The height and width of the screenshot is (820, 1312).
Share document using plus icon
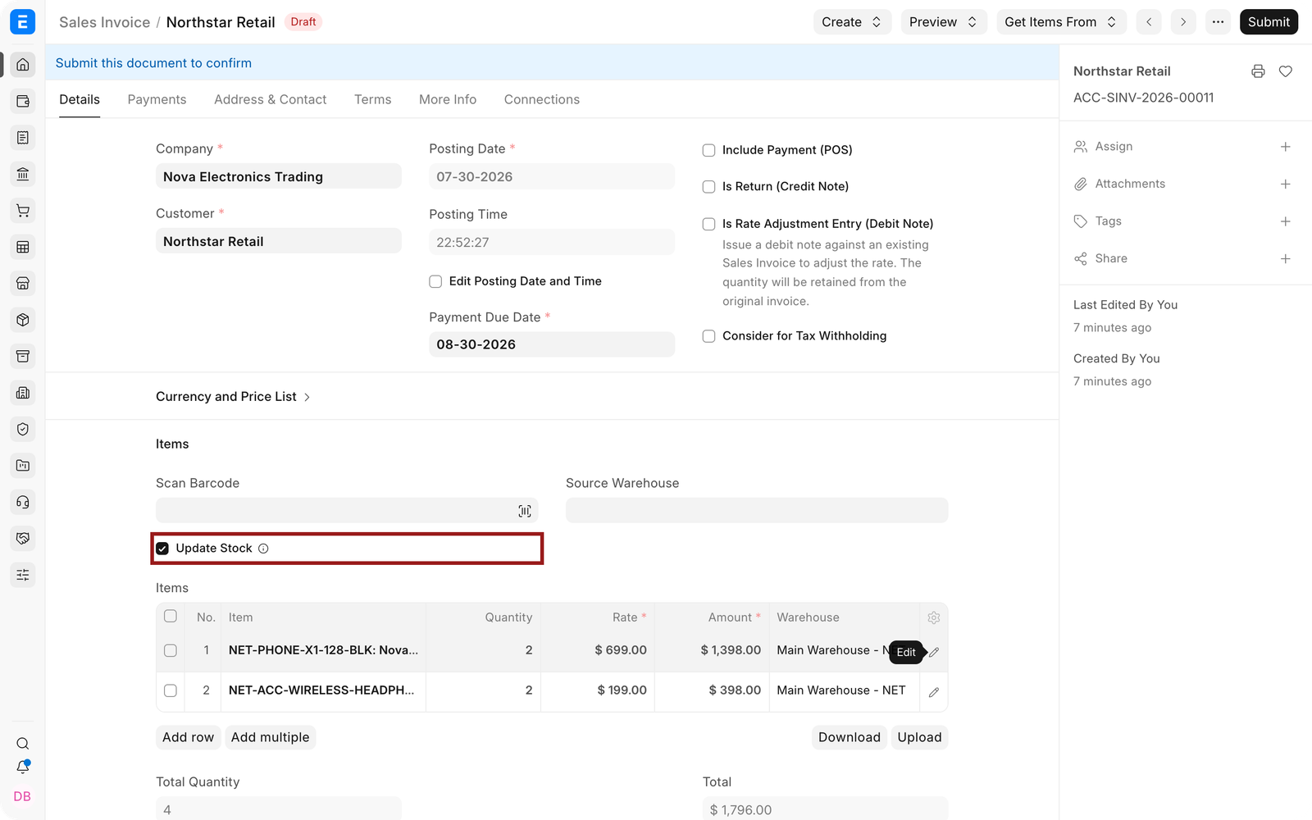1286,259
